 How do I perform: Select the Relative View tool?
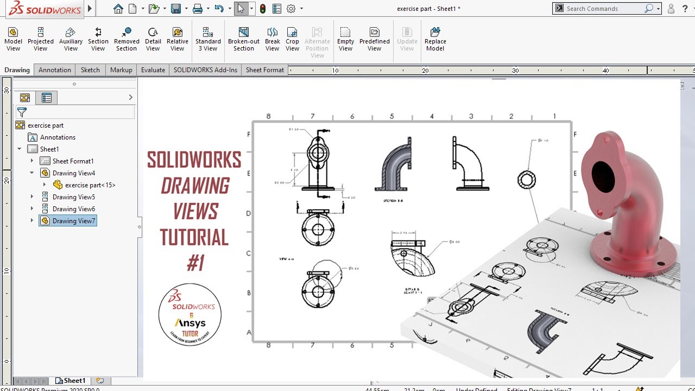tap(178, 40)
